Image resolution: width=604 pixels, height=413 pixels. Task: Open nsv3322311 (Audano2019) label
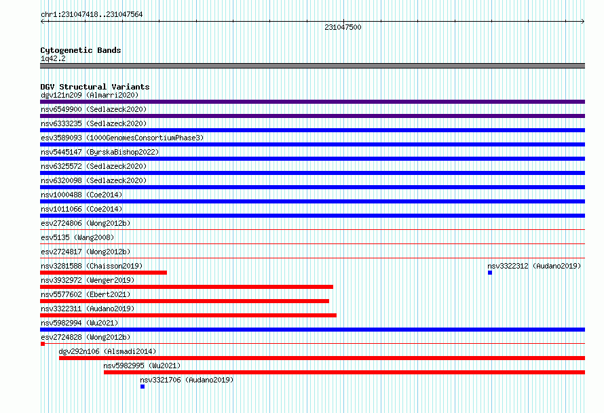88,309
